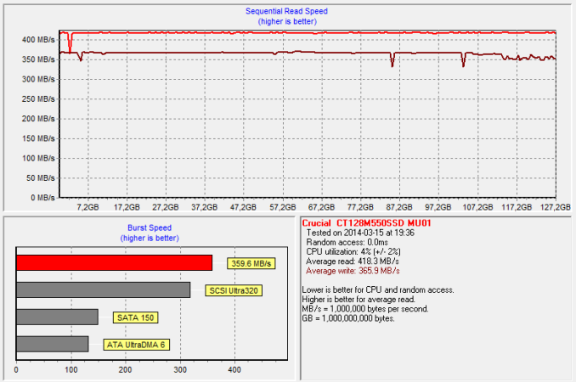Click the 'Random access: 0.0ms' line
Screen dimensions: 576x382
pos(347,242)
